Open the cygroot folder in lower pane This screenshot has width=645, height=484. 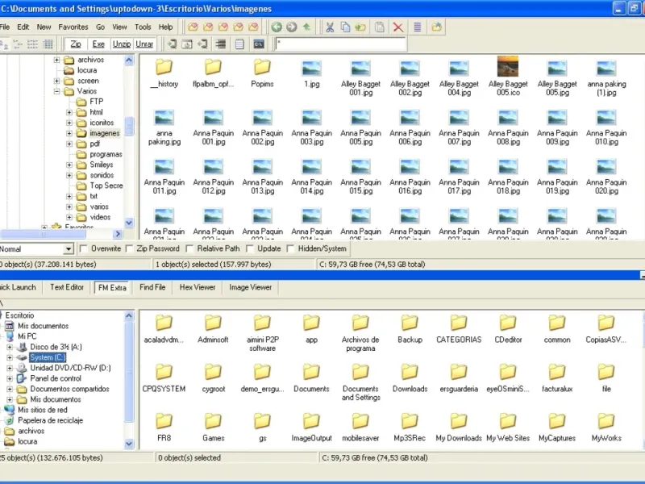(213, 372)
